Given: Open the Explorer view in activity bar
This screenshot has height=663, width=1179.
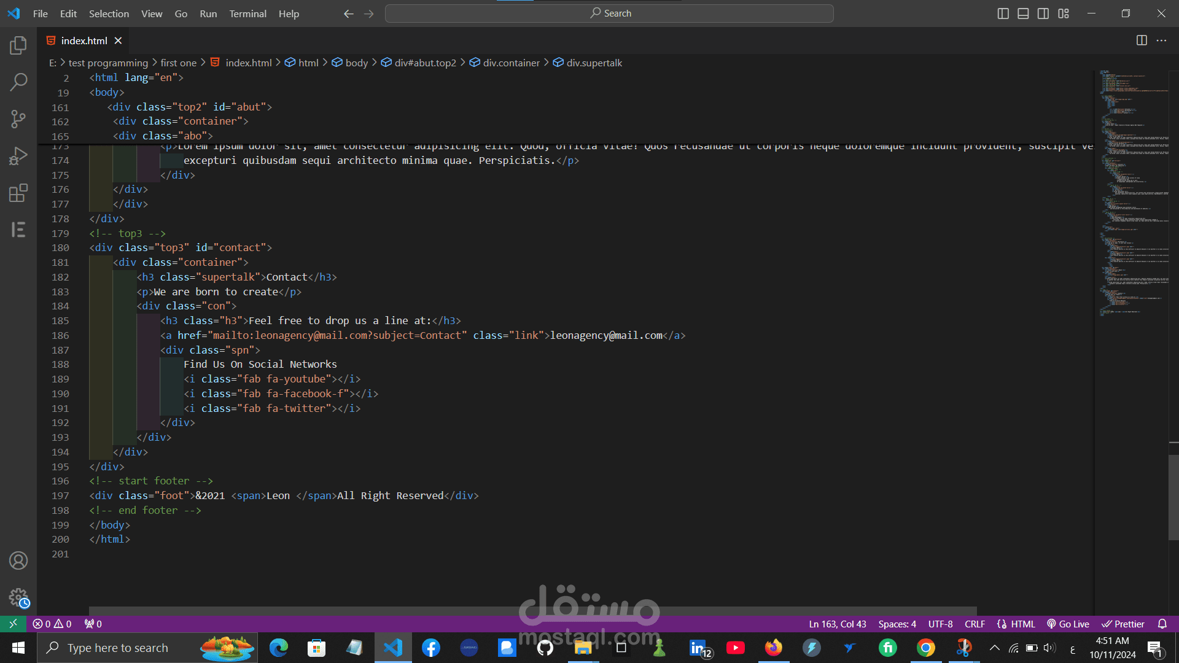Looking at the screenshot, I should click(x=18, y=45).
